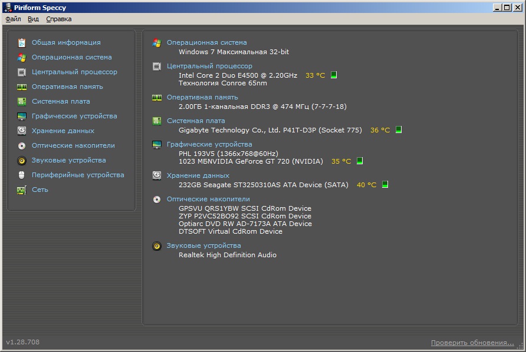This screenshot has height=352, width=526.
Task: Click the Графические устройства heading in summary
Action: [x=209, y=144]
